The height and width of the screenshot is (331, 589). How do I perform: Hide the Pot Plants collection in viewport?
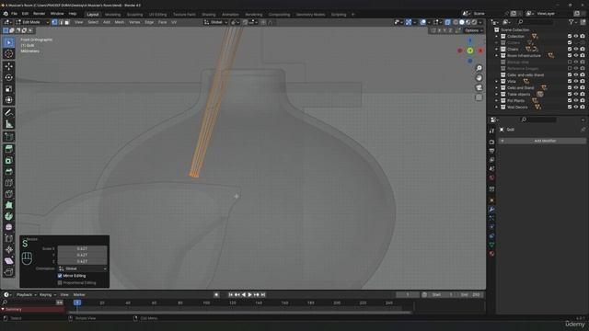(x=576, y=101)
